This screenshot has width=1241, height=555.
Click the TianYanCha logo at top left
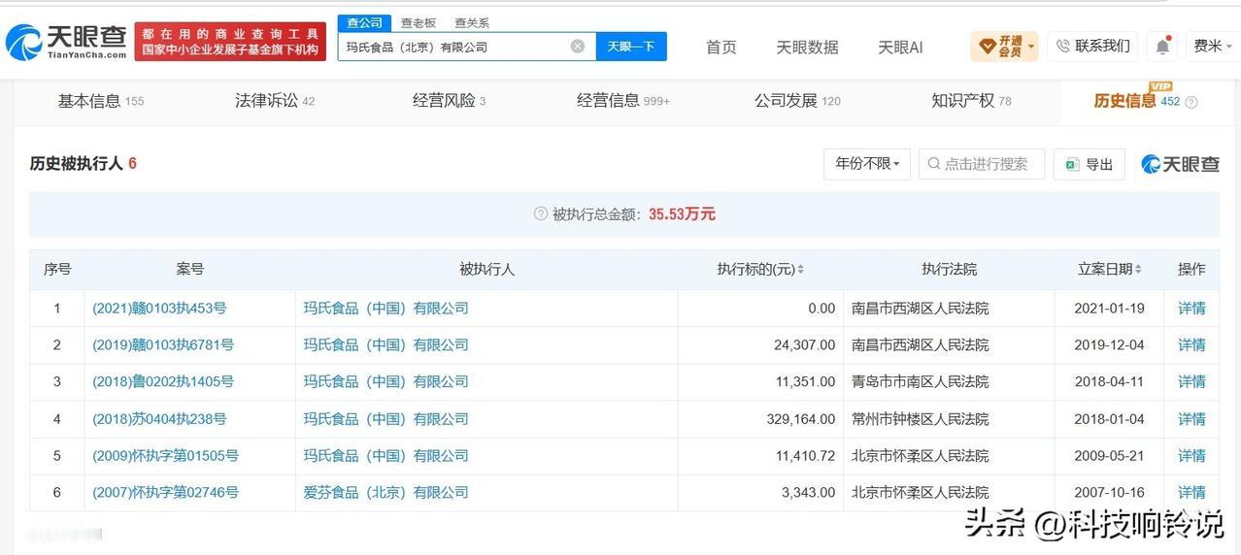coord(65,42)
